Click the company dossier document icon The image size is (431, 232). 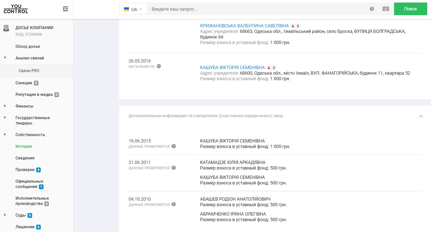[x=6, y=28]
